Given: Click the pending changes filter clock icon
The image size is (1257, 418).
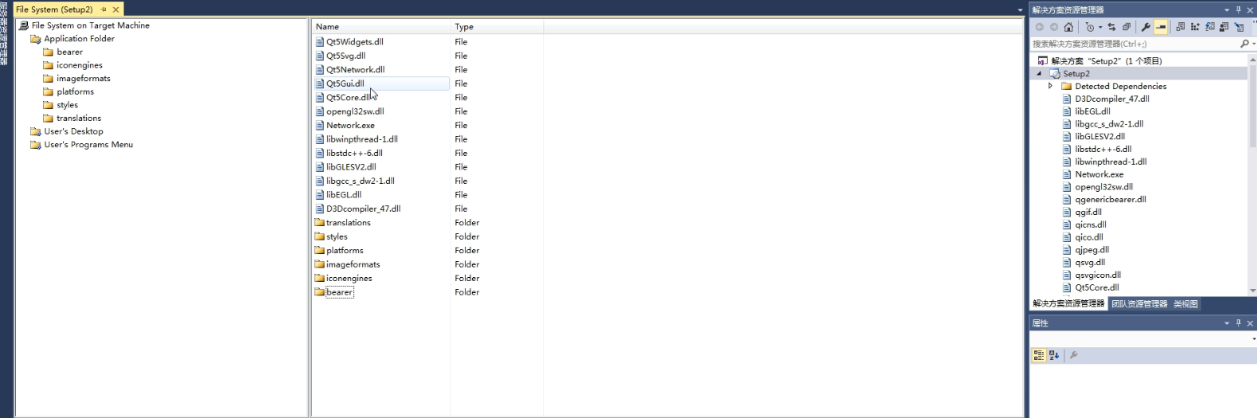Looking at the screenshot, I should tap(1090, 27).
